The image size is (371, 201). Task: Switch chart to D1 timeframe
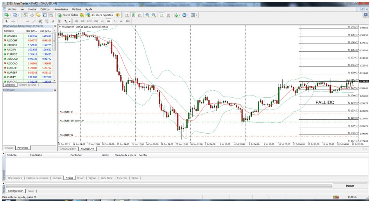click(x=115, y=21)
